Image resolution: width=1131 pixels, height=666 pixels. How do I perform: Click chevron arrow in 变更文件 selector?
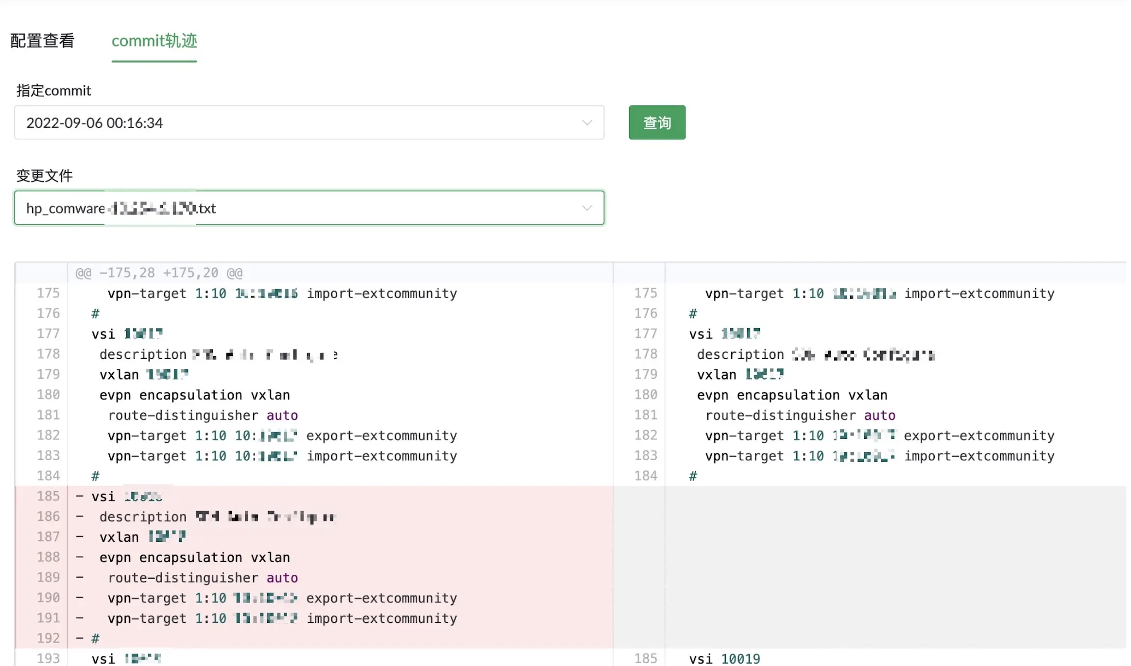click(x=587, y=208)
